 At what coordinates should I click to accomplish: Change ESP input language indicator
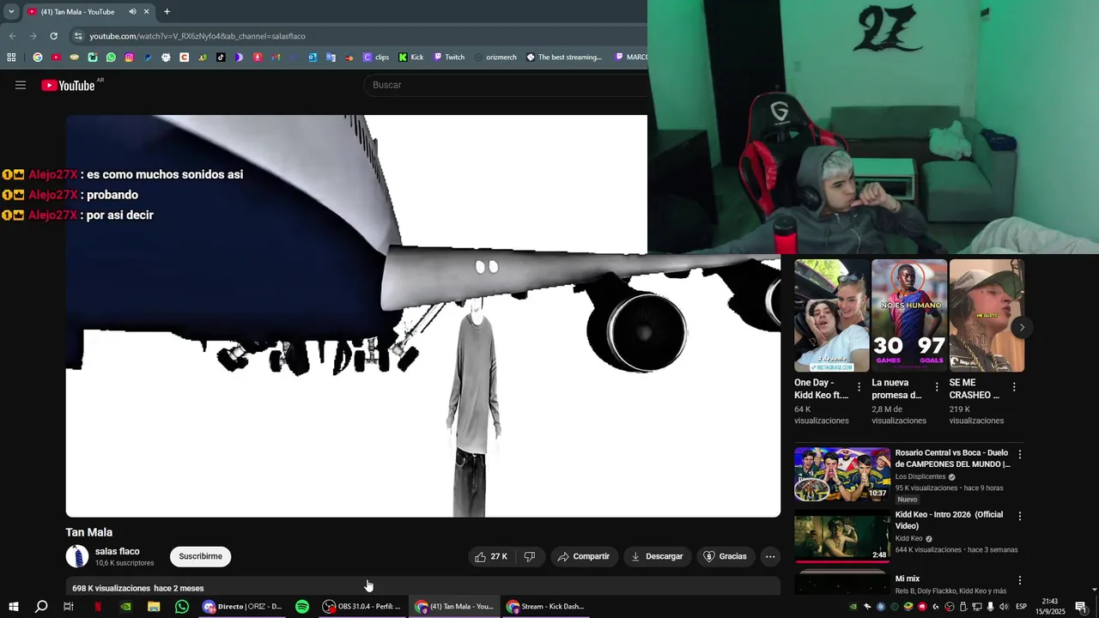coord(1021,607)
